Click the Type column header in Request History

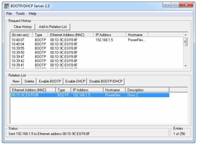40,35
